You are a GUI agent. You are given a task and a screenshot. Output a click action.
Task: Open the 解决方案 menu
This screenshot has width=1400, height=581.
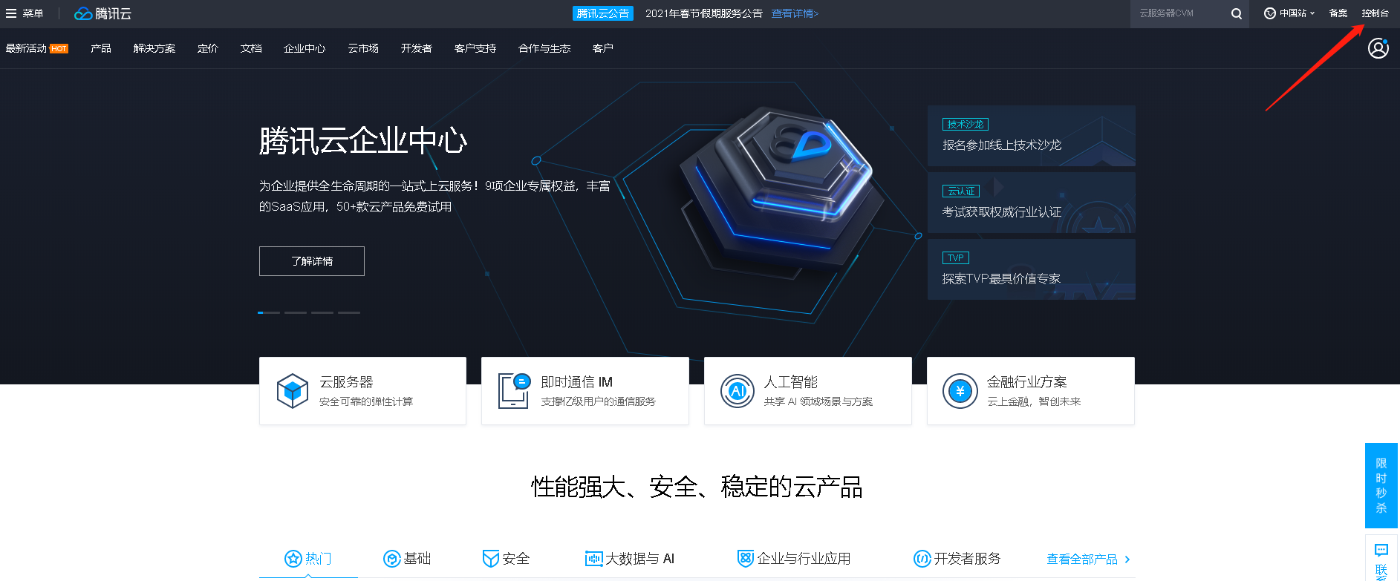(x=154, y=48)
